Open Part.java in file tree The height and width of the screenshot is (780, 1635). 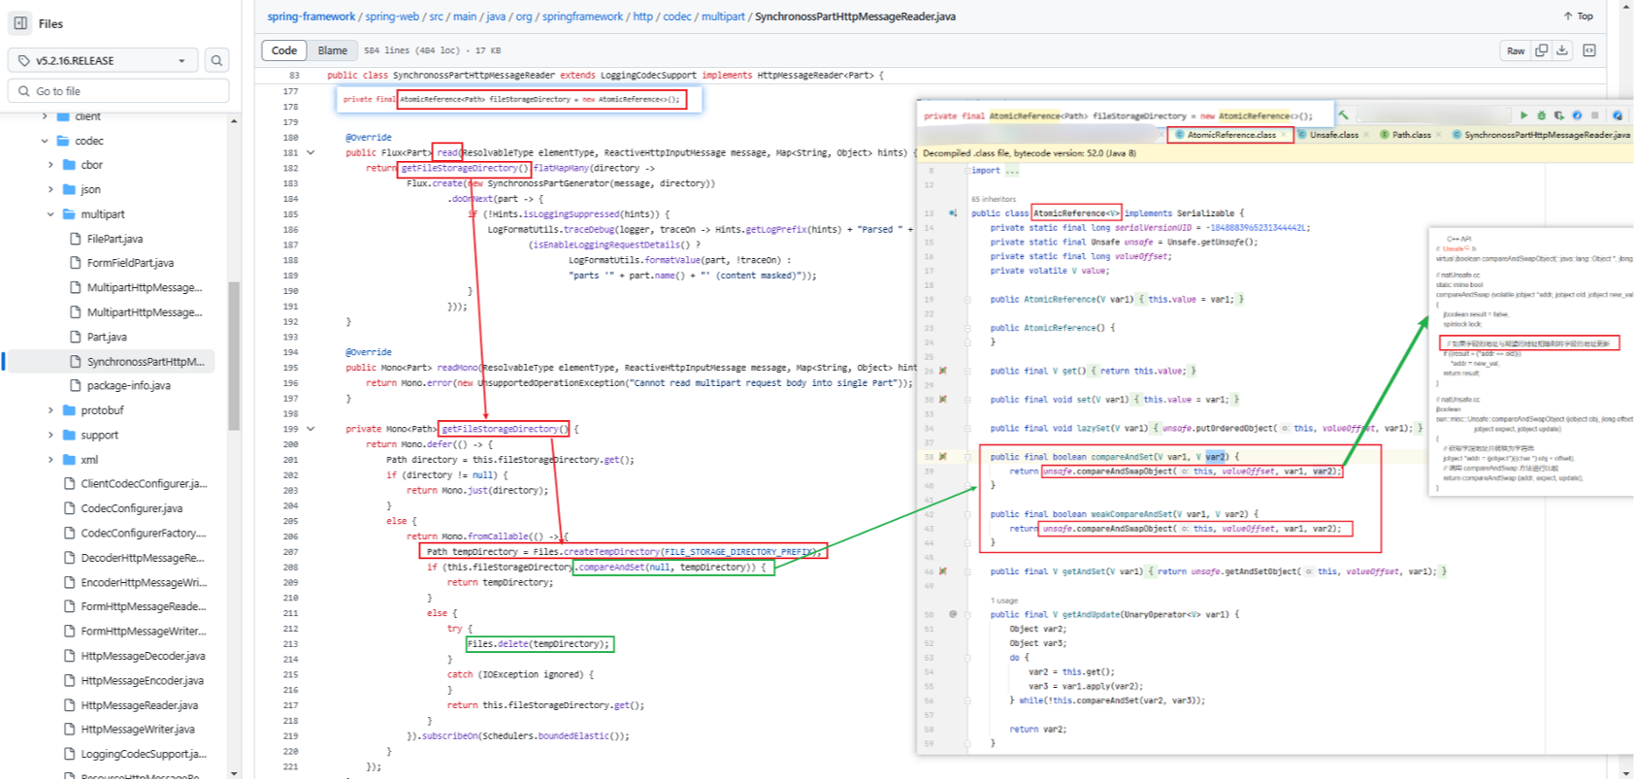[x=107, y=337]
